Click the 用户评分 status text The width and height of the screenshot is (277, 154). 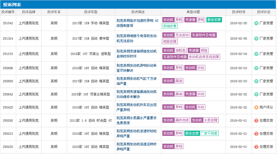[x=266, y=107]
